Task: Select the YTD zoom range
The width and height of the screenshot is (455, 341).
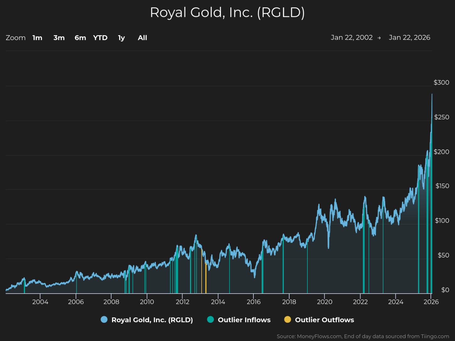Action: point(100,38)
